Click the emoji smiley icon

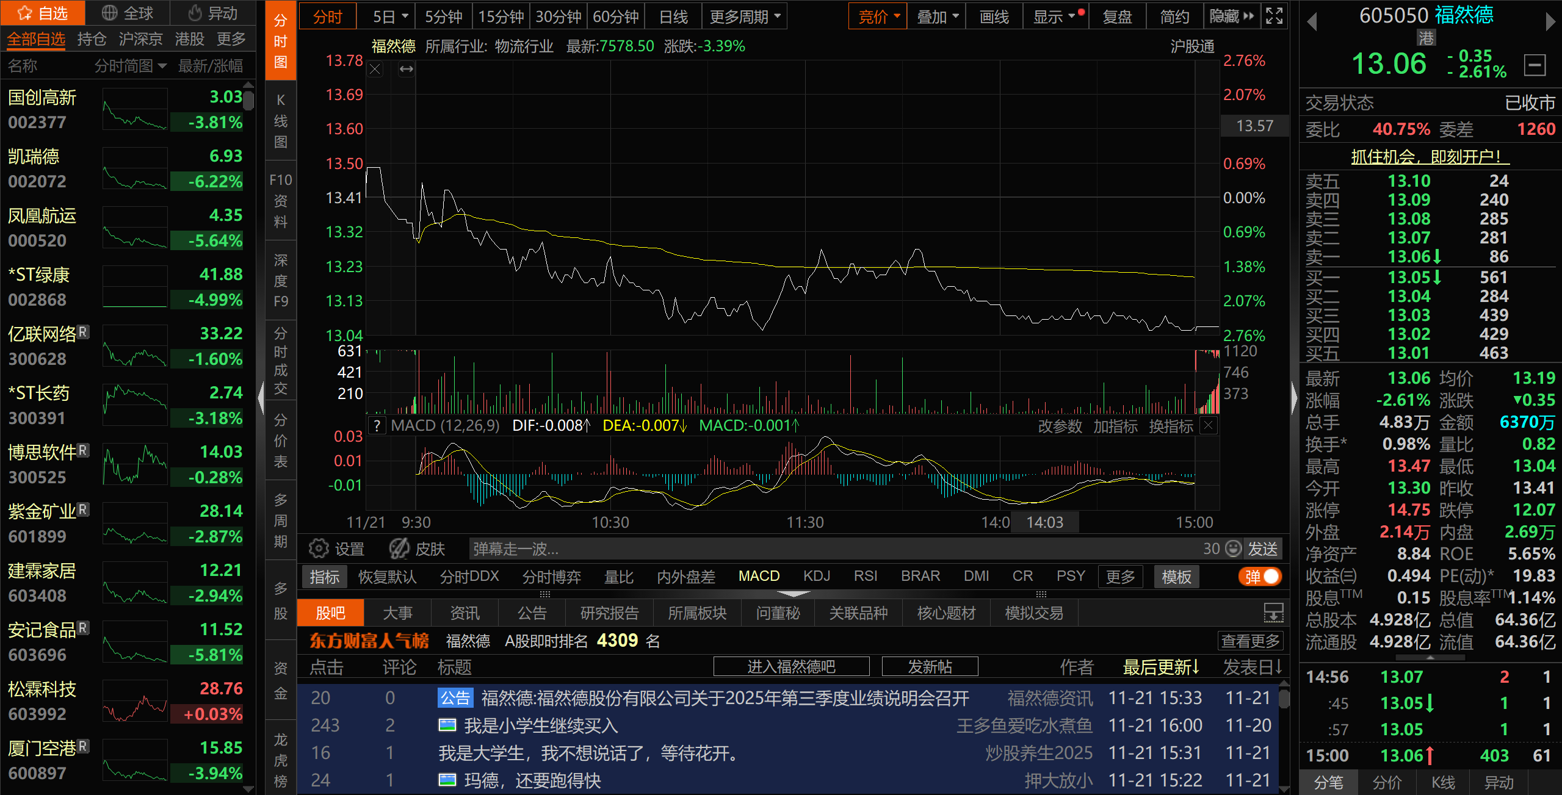click(1234, 549)
